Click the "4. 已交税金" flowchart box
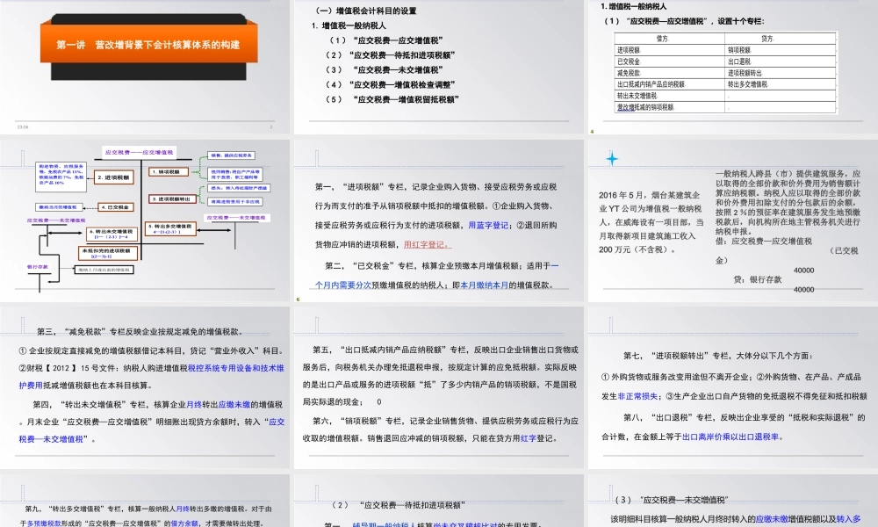 [117, 207]
